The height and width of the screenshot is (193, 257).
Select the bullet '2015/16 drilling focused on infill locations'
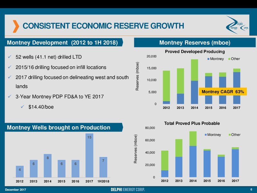[61, 67]
